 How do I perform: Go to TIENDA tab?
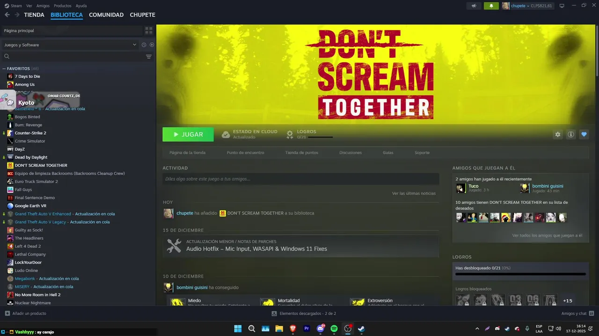click(34, 15)
